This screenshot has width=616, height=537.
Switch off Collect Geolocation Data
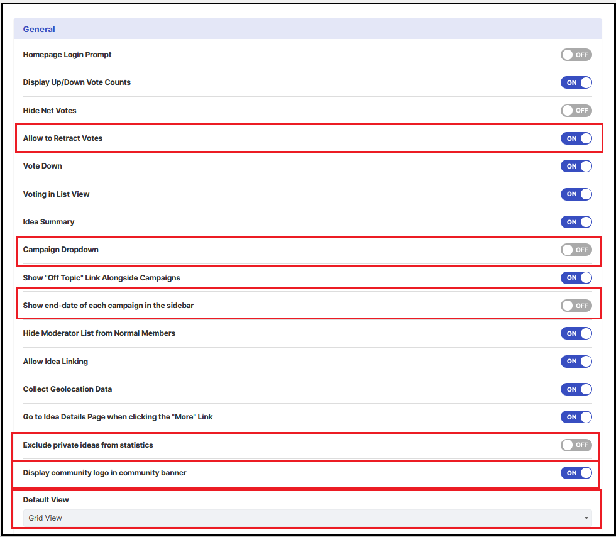click(576, 389)
